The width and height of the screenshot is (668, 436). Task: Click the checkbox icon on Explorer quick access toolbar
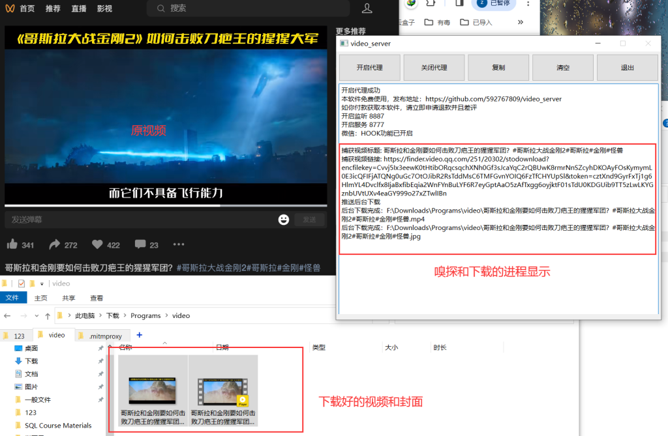pyautogui.click(x=21, y=283)
